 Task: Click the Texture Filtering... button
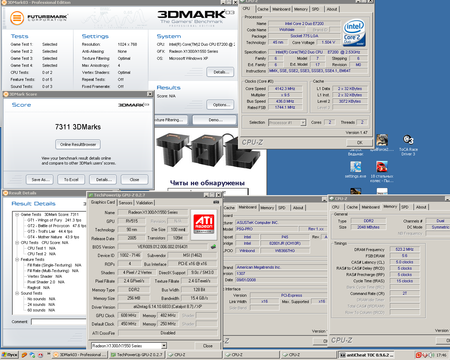[x=171, y=120]
